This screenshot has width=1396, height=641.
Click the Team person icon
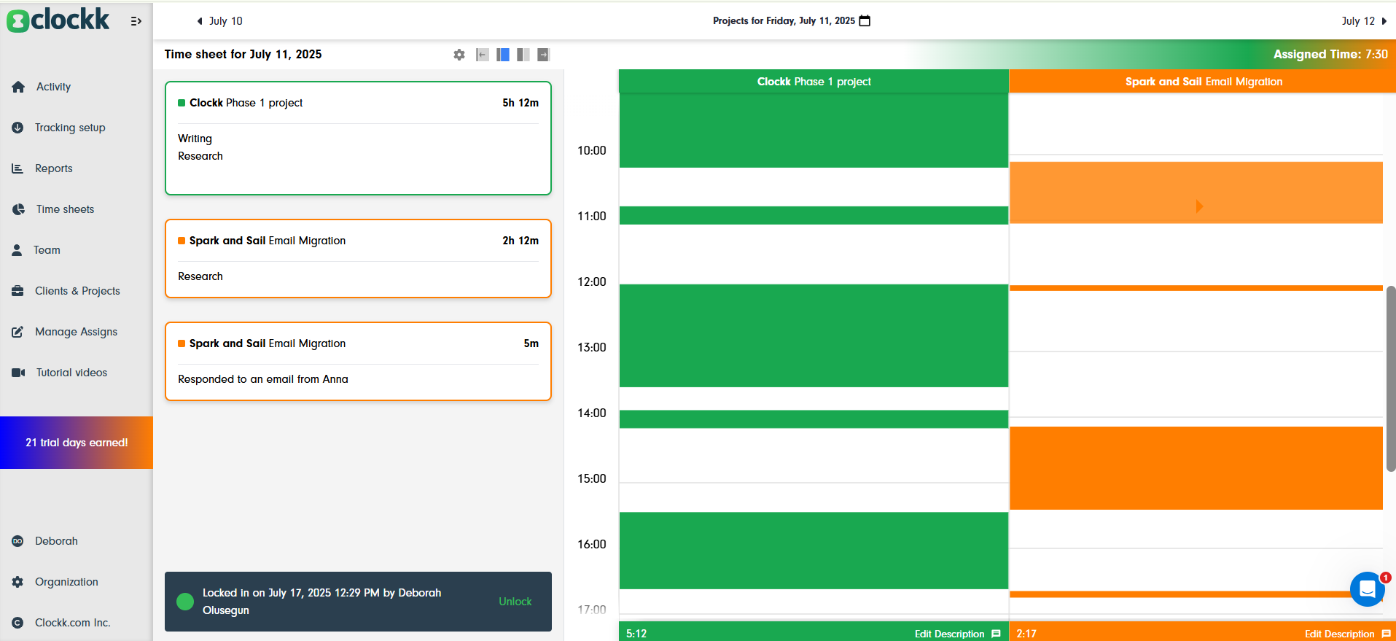click(x=17, y=250)
